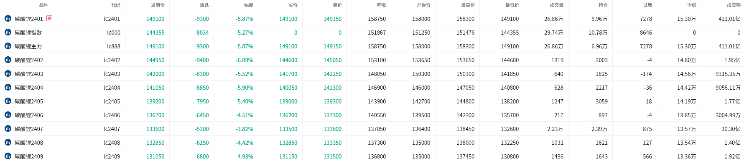
Task: Click chart icon beside 碳酸锂2401
Action: click(8, 18)
